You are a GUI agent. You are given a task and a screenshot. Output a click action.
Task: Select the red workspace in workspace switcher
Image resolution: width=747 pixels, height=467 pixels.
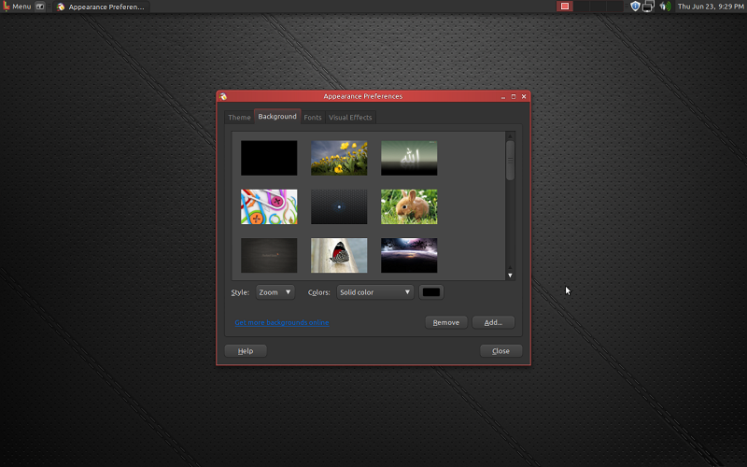click(565, 7)
